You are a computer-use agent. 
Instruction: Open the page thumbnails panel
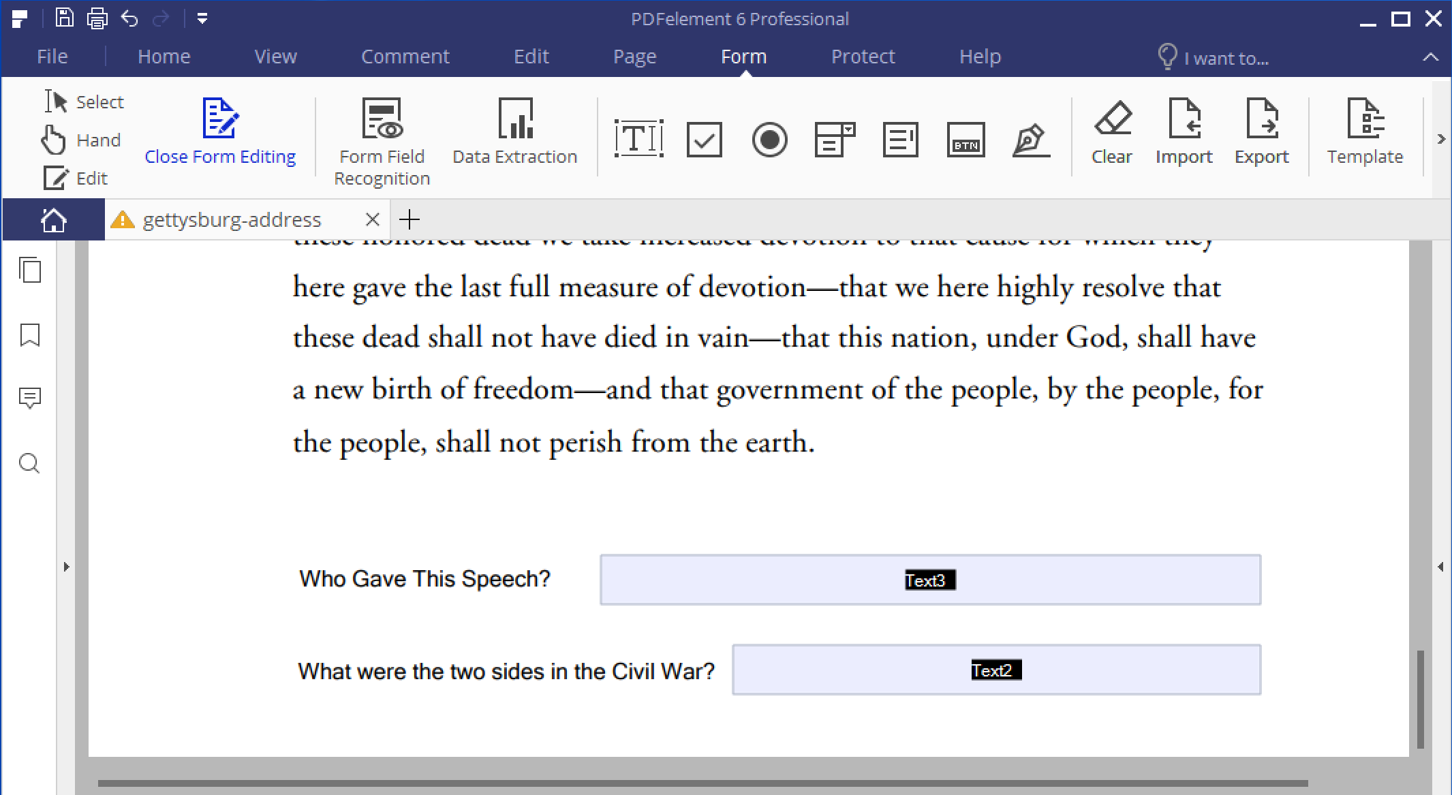pyautogui.click(x=30, y=270)
